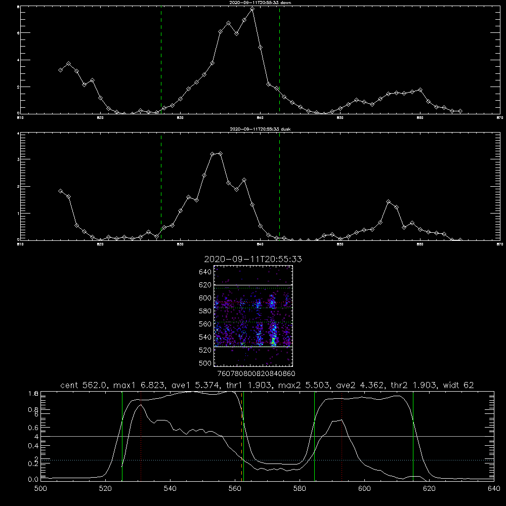Click green vertical line near 615 in bottom plot

413,436
